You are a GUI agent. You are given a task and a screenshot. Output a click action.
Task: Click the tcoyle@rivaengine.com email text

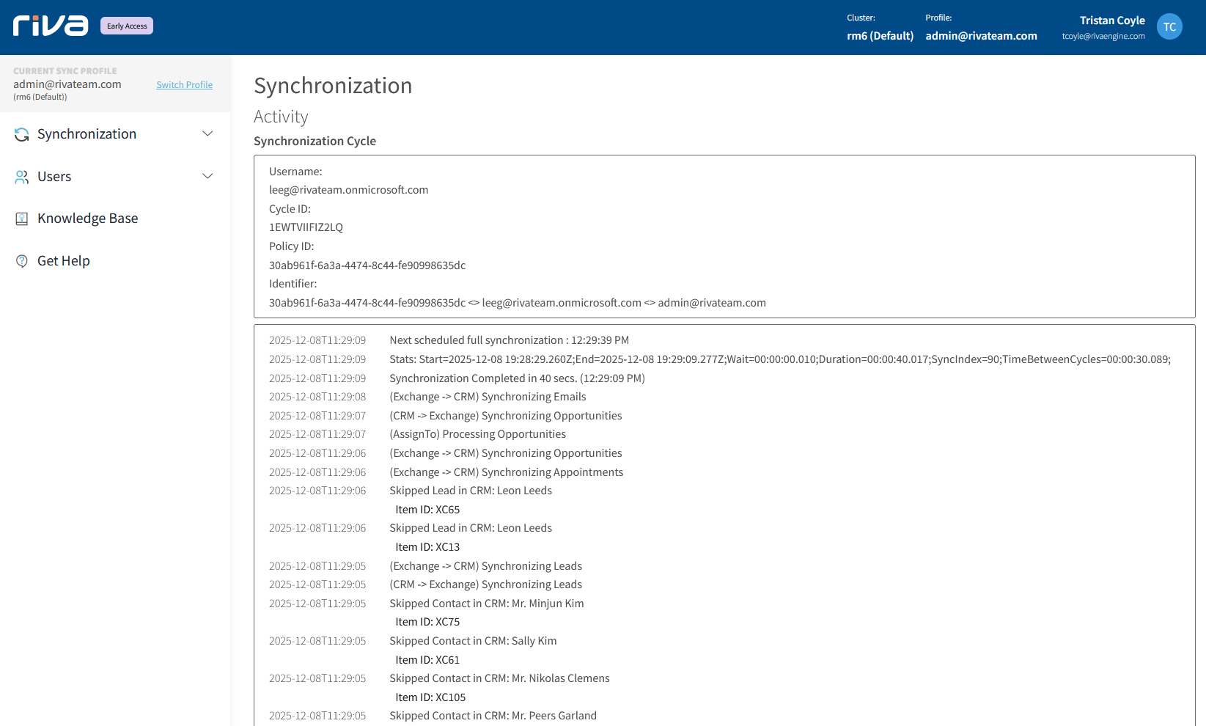1103,37
